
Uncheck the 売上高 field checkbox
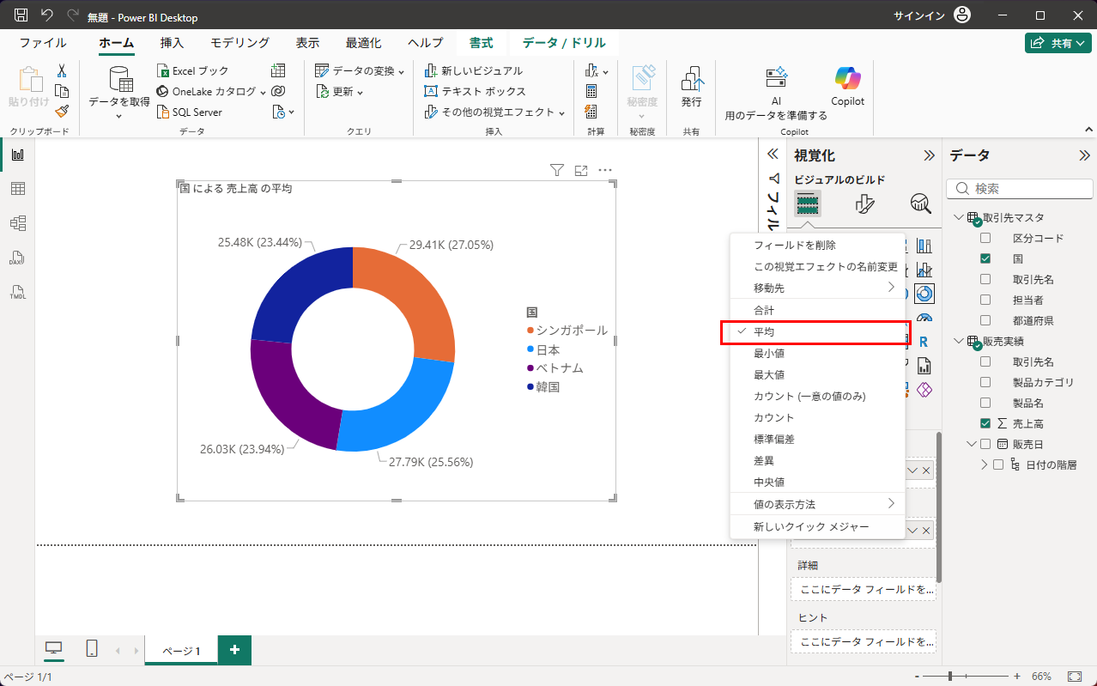tap(985, 423)
